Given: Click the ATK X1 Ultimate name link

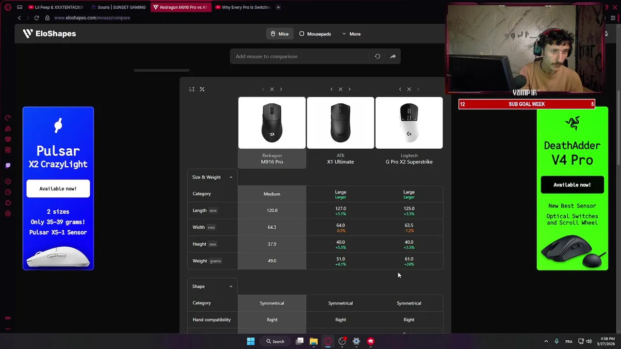Looking at the screenshot, I should tap(341, 162).
